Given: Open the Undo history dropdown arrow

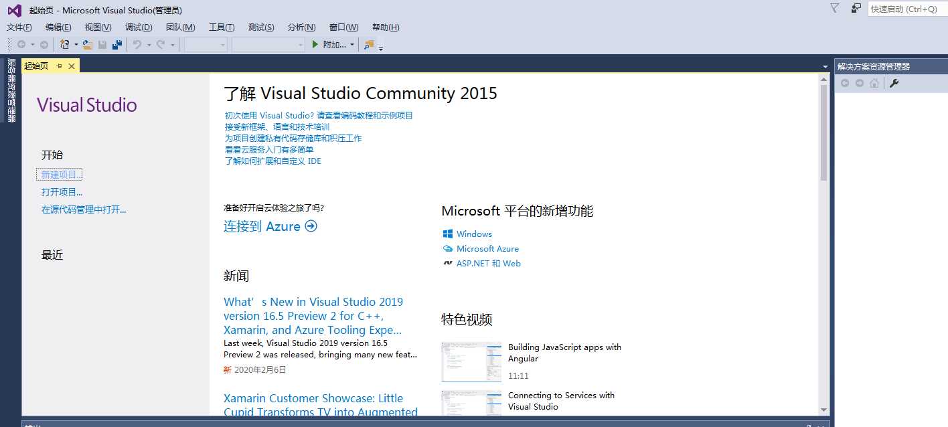Looking at the screenshot, I should [x=149, y=45].
